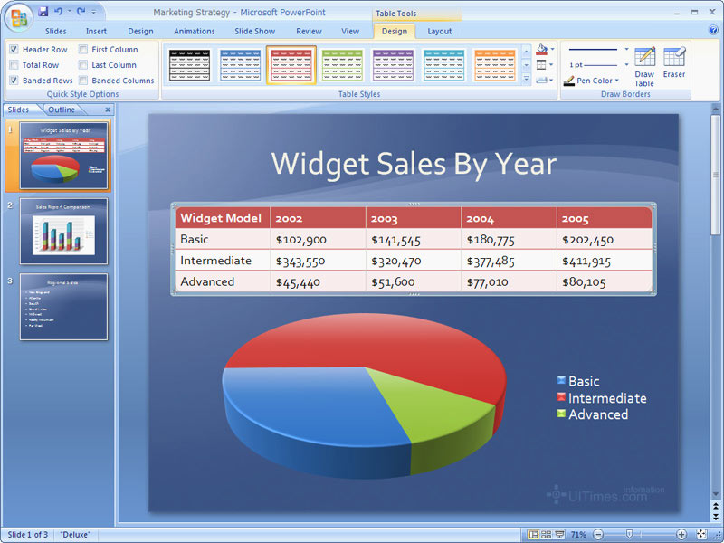This screenshot has height=543, width=724.
Task: Open the View ribbon tab
Action: click(x=350, y=31)
